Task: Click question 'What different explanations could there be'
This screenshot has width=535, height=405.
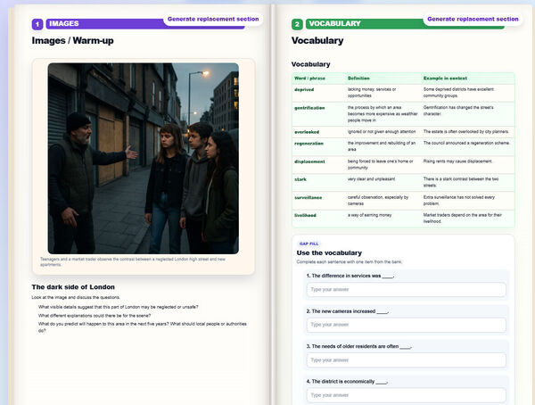Action: [95, 316]
